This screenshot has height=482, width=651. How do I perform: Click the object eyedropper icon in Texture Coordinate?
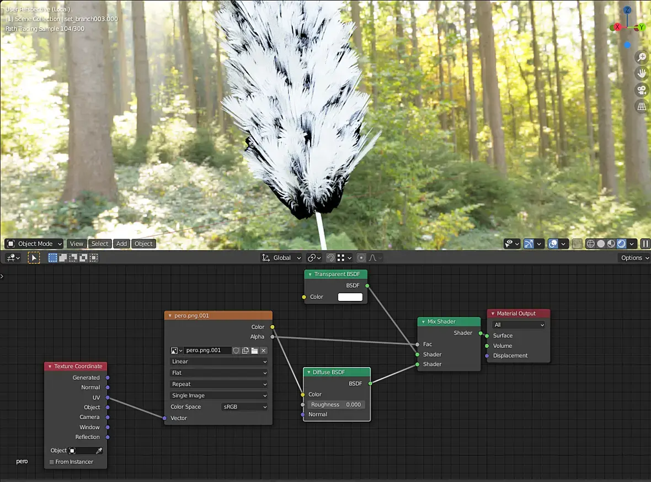click(99, 451)
